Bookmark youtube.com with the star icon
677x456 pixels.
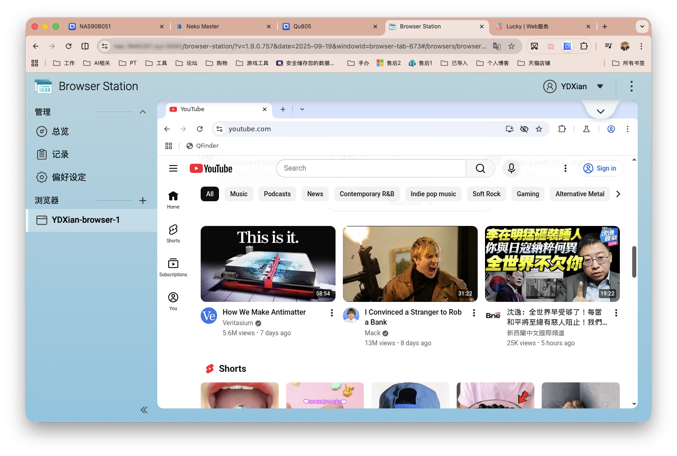point(539,129)
